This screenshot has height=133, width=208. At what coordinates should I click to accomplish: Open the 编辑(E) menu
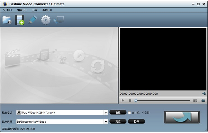pos(22,10)
